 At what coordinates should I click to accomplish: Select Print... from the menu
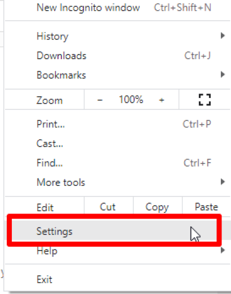click(x=117, y=124)
